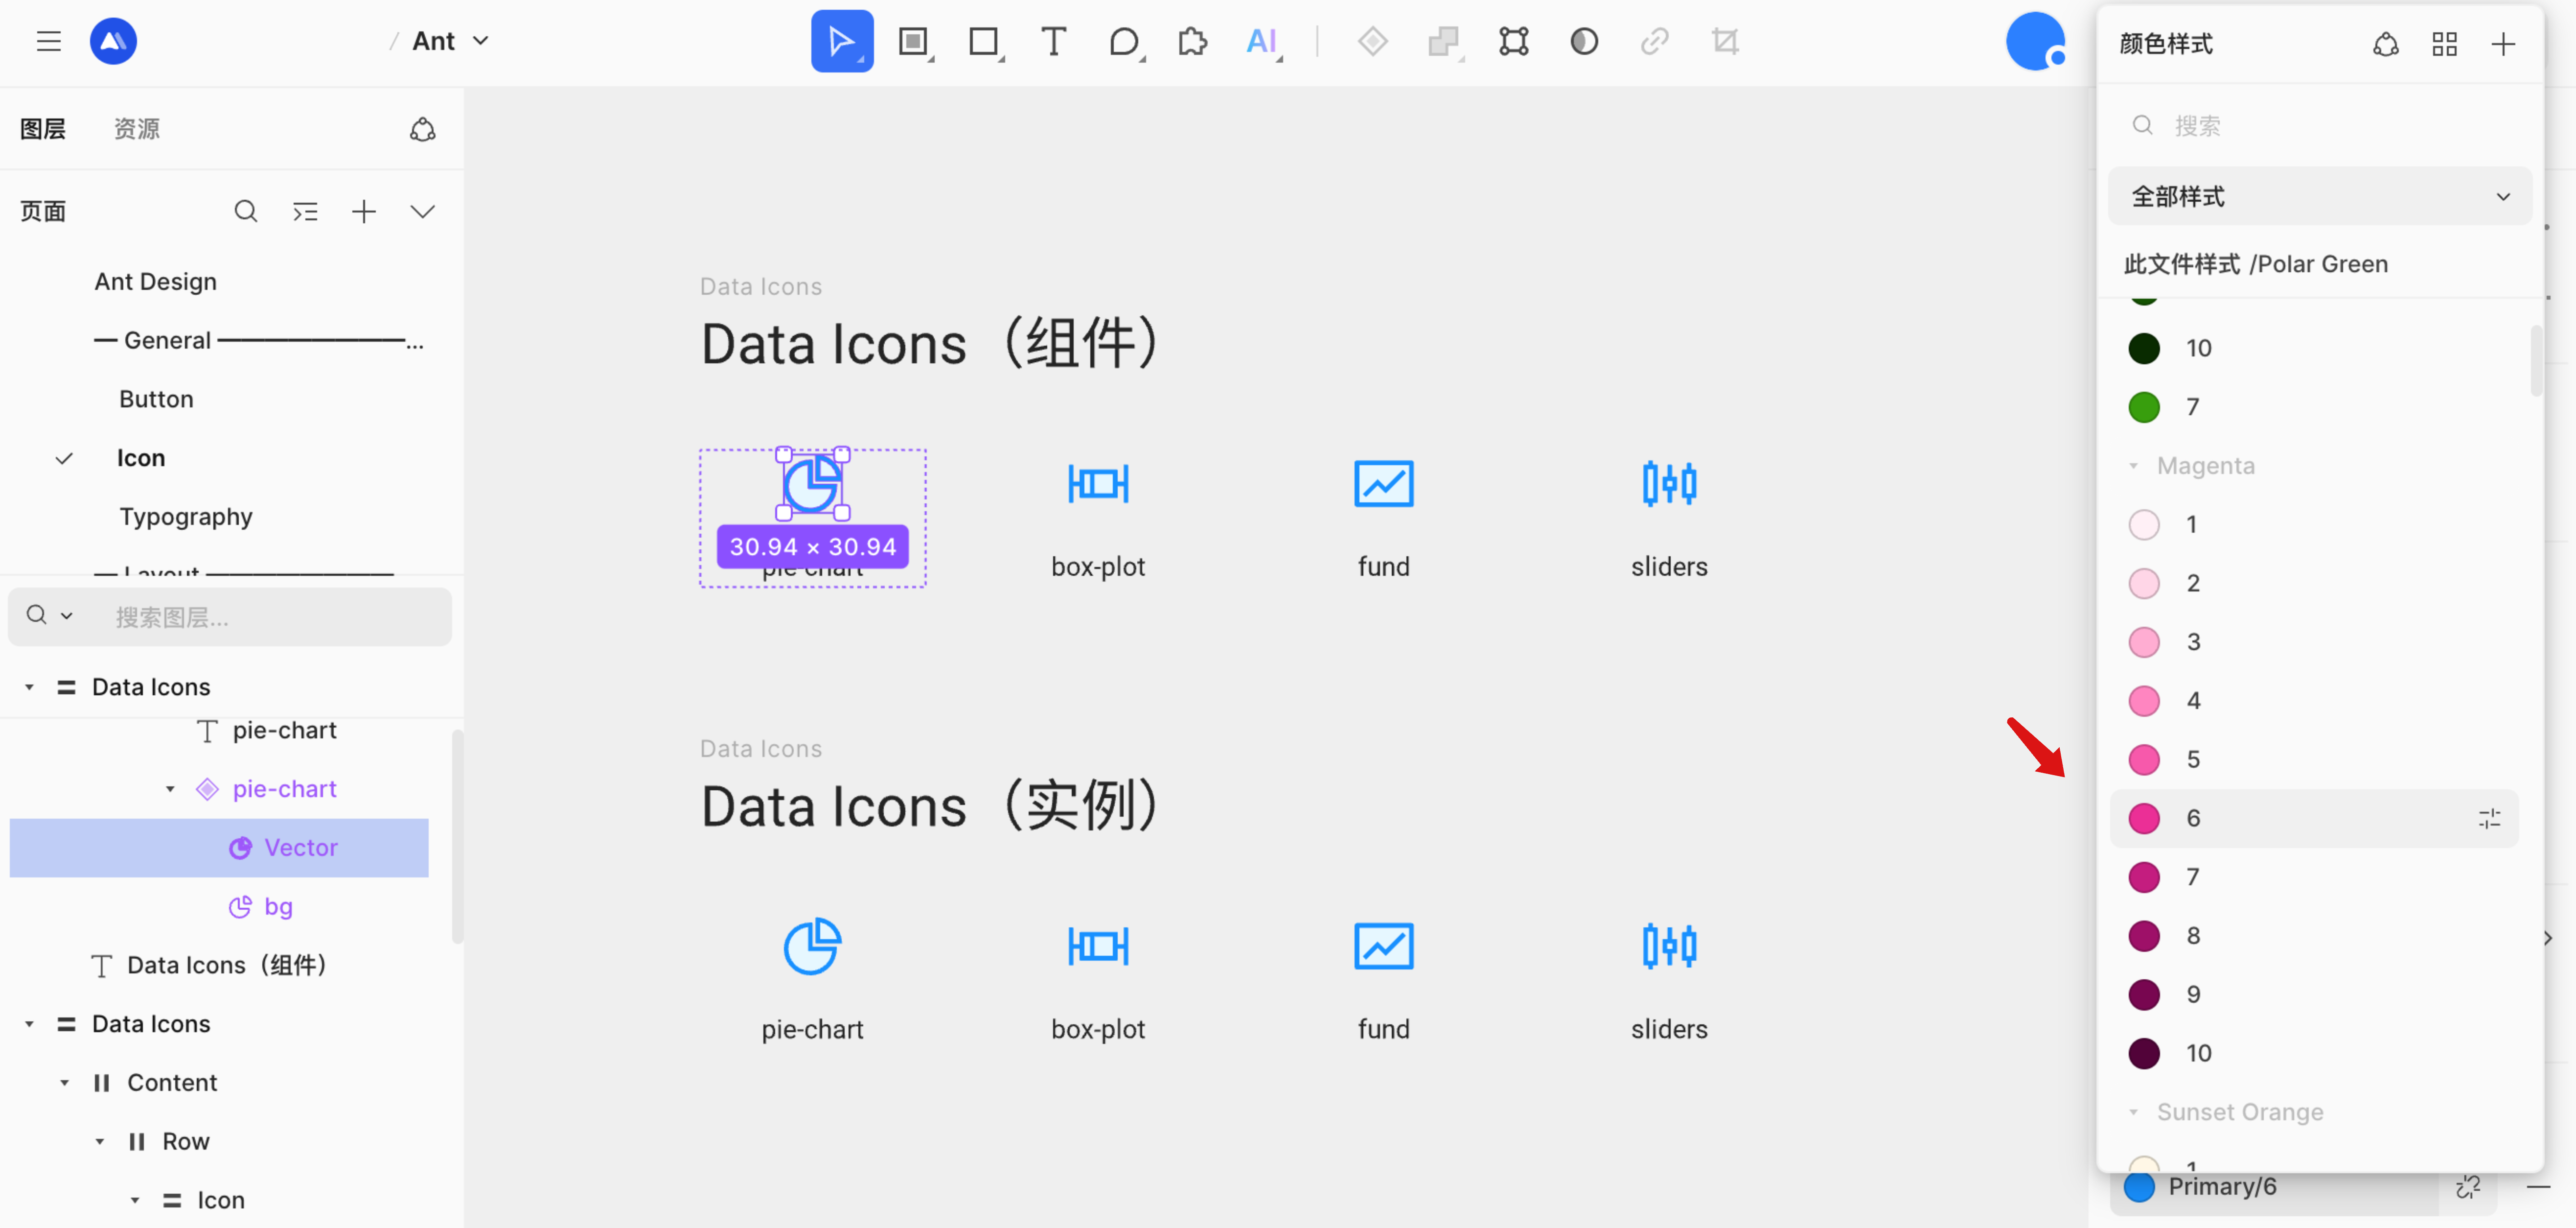This screenshot has height=1228, width=2576.
Task: Click the page list collapse icon
Action: coord(305,211)
